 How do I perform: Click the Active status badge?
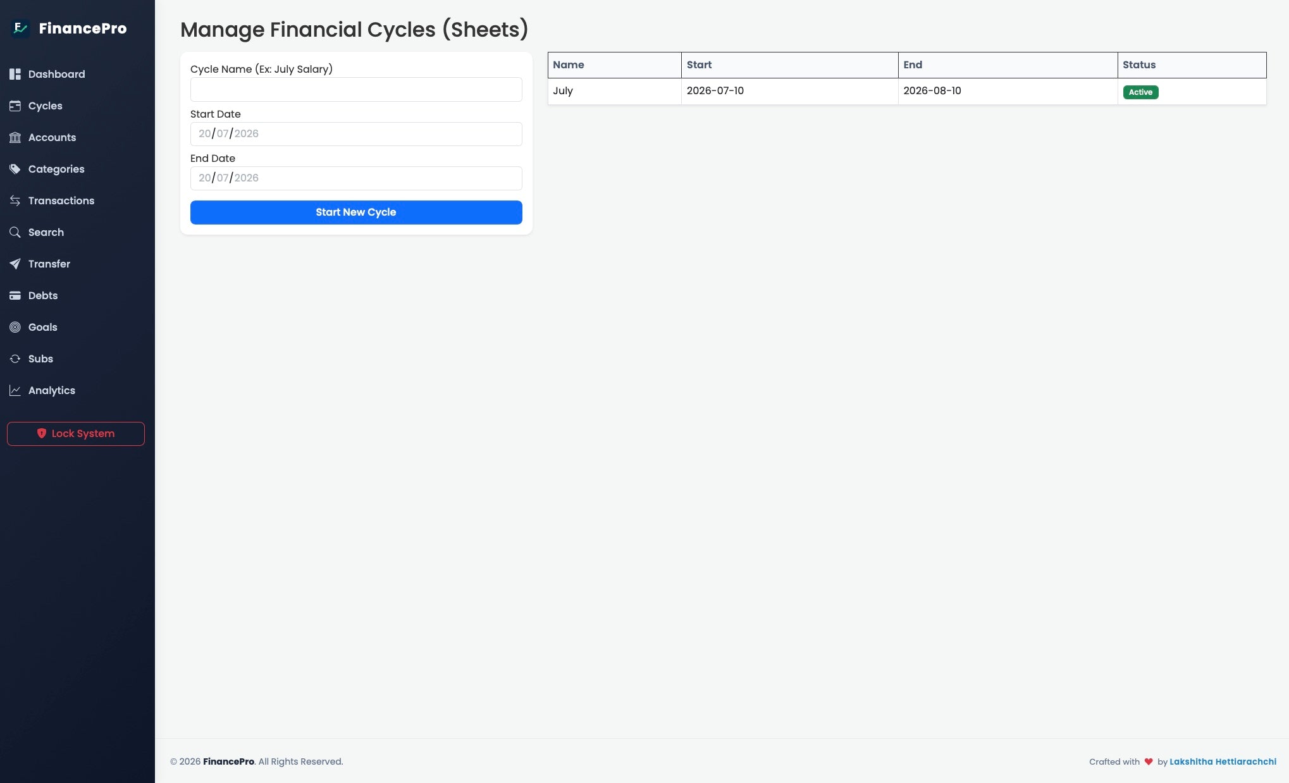click(x=1140, y=92)
